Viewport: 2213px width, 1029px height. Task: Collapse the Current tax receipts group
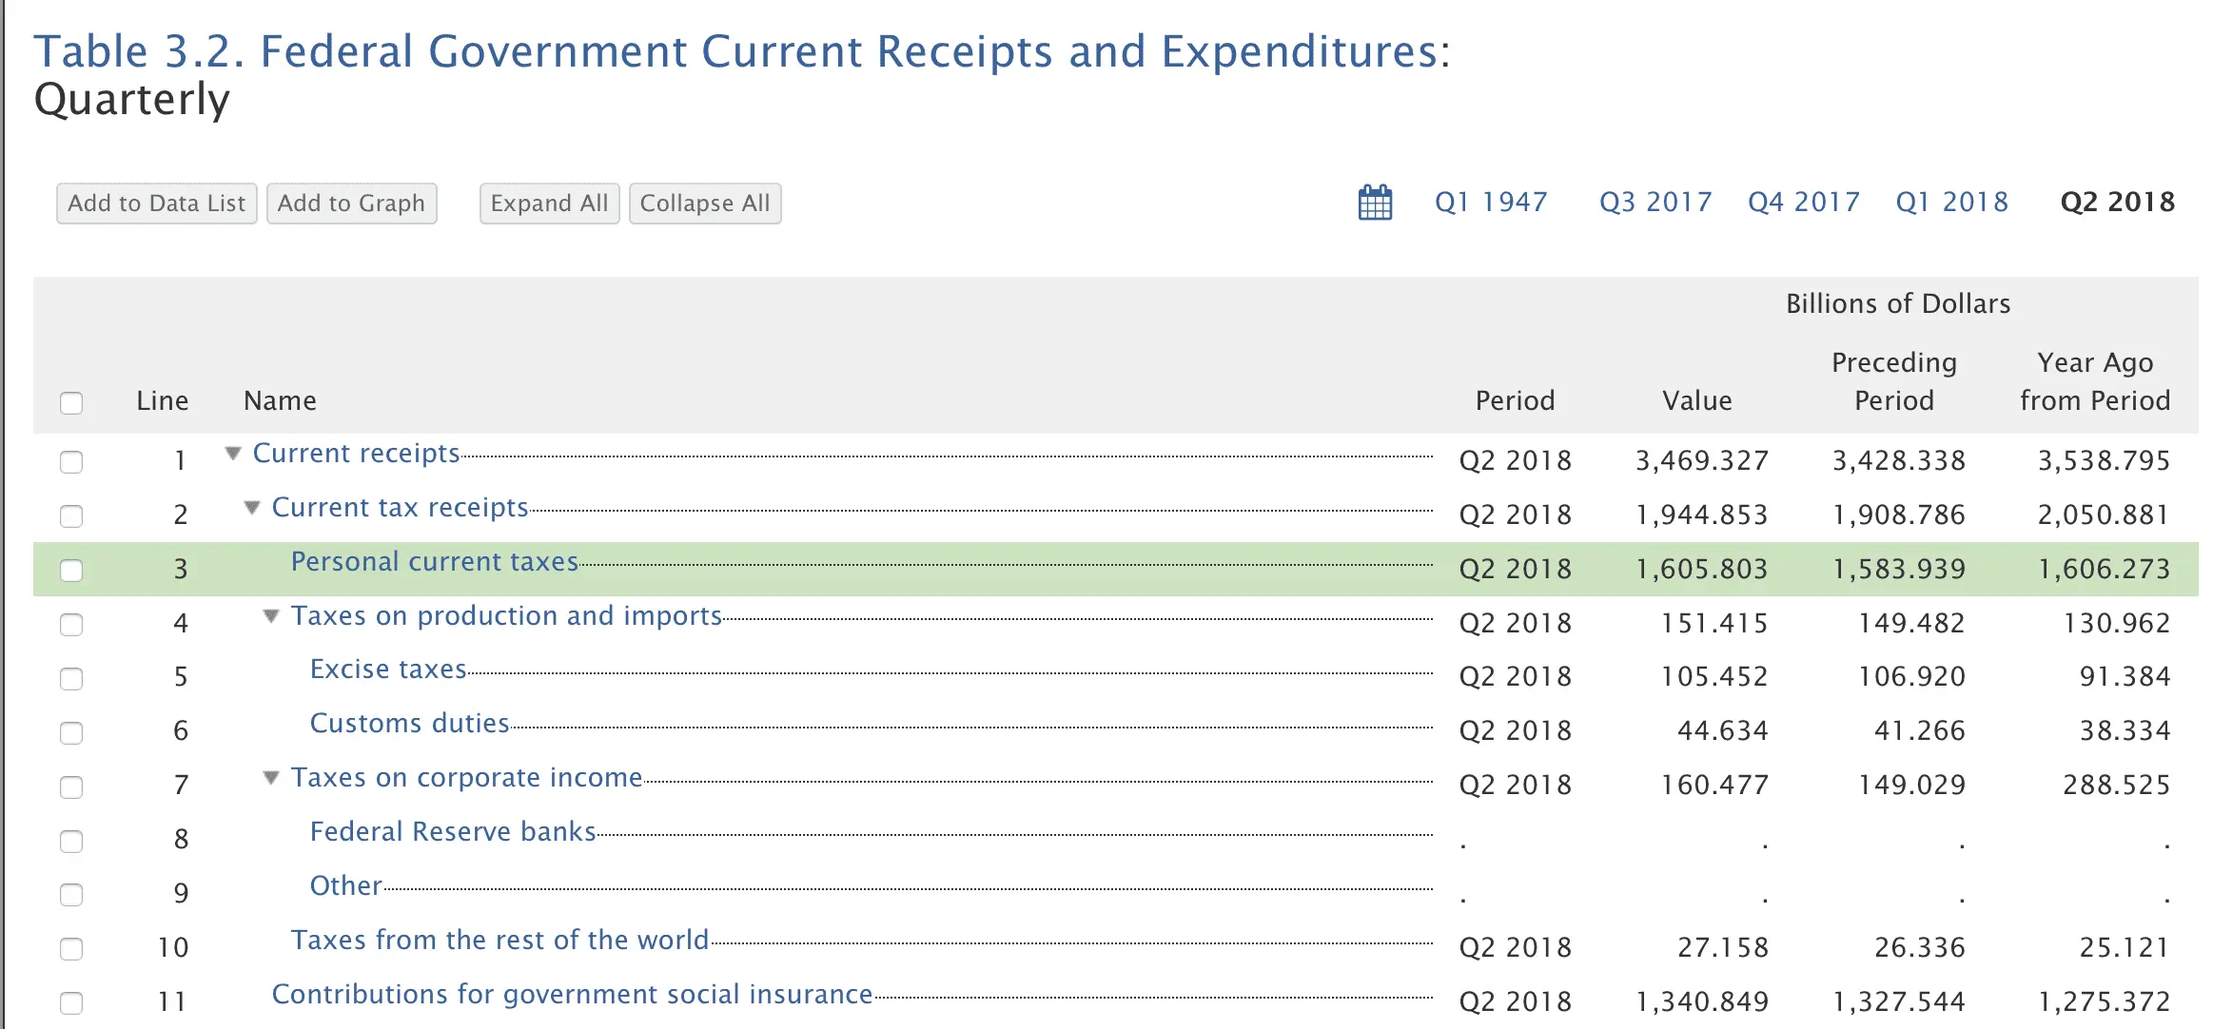(x=252, y=508)
